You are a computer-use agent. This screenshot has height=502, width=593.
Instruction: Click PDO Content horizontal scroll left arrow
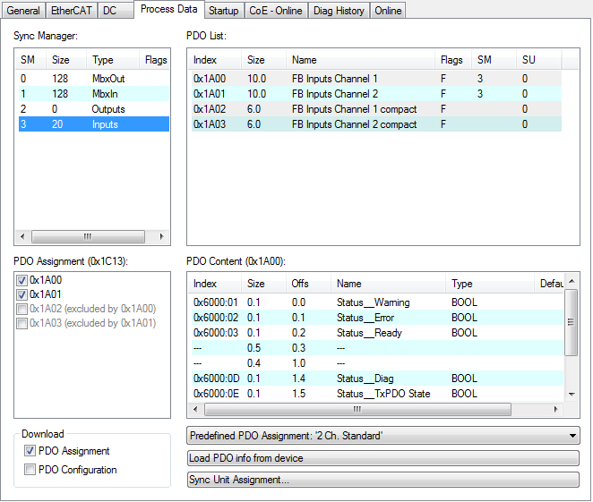pos(195,409)
